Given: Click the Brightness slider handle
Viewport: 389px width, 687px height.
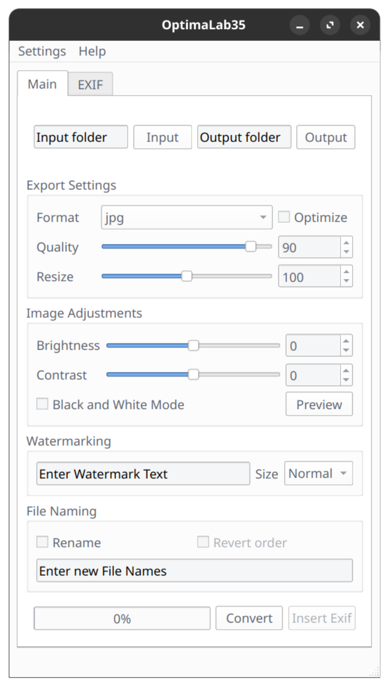Looking at the screenshot, I should (x=193, y=346).
